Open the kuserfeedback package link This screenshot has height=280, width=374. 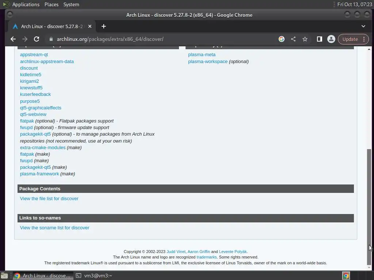pos(35,94)
